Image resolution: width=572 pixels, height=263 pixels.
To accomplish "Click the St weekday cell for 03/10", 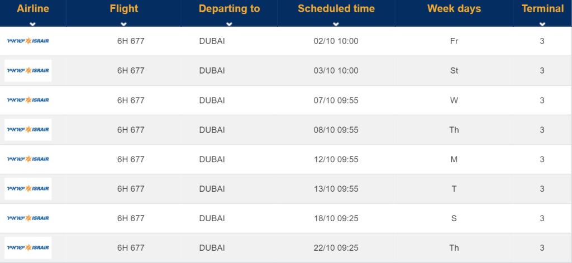I will (x=454, y=71).
